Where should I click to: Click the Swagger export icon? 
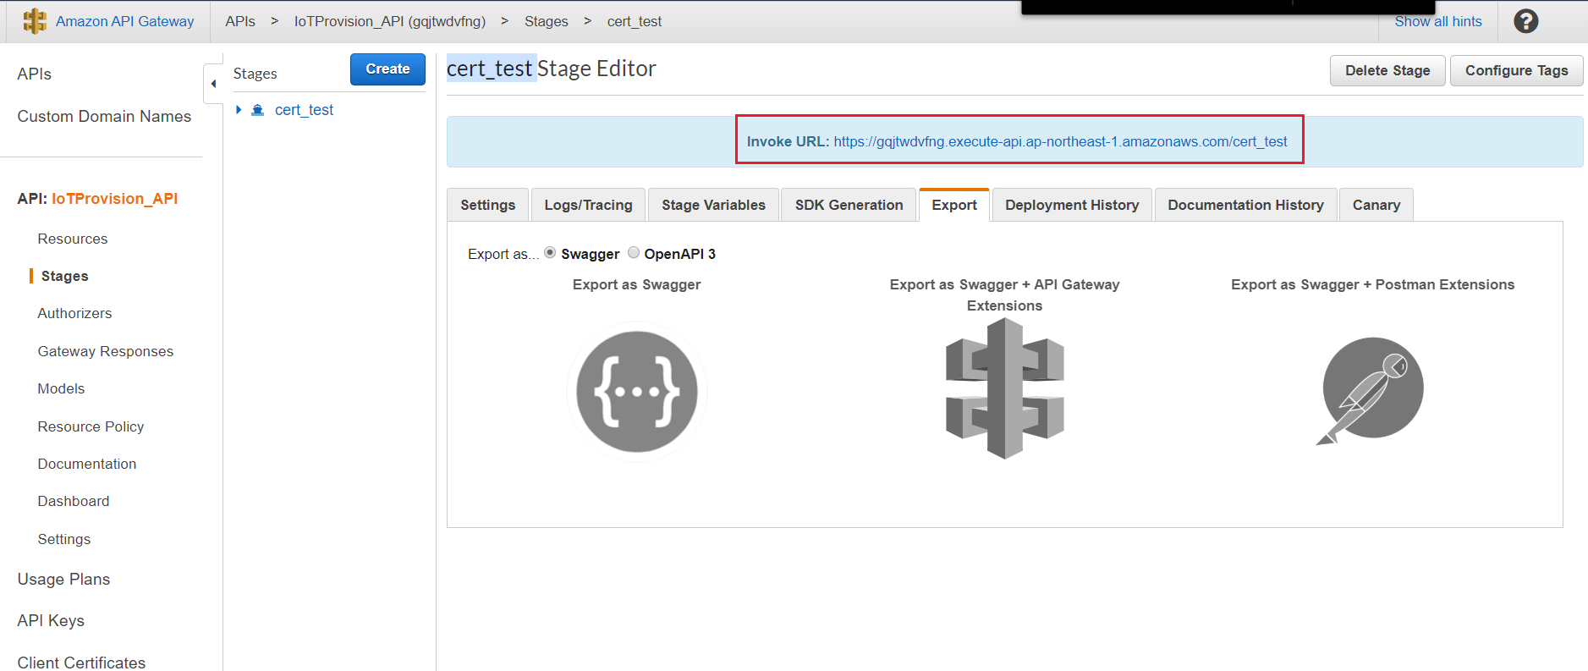pos(637,392)
